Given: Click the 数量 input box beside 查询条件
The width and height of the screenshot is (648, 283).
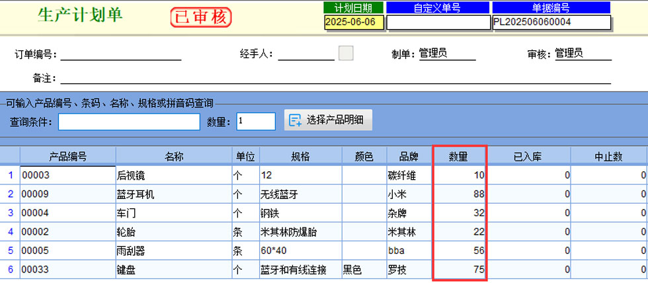Looking at the screenshot, I should [x=255, y=122].
